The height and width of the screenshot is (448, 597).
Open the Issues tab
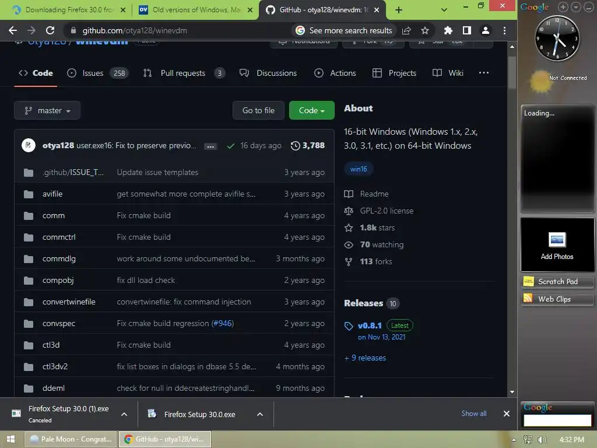[97, 73]
